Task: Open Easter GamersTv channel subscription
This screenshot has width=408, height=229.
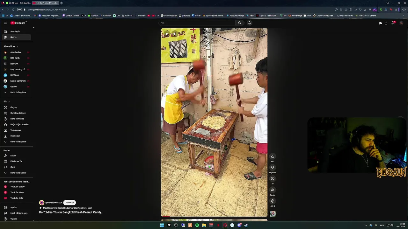Action: click(x=16, y=81)
